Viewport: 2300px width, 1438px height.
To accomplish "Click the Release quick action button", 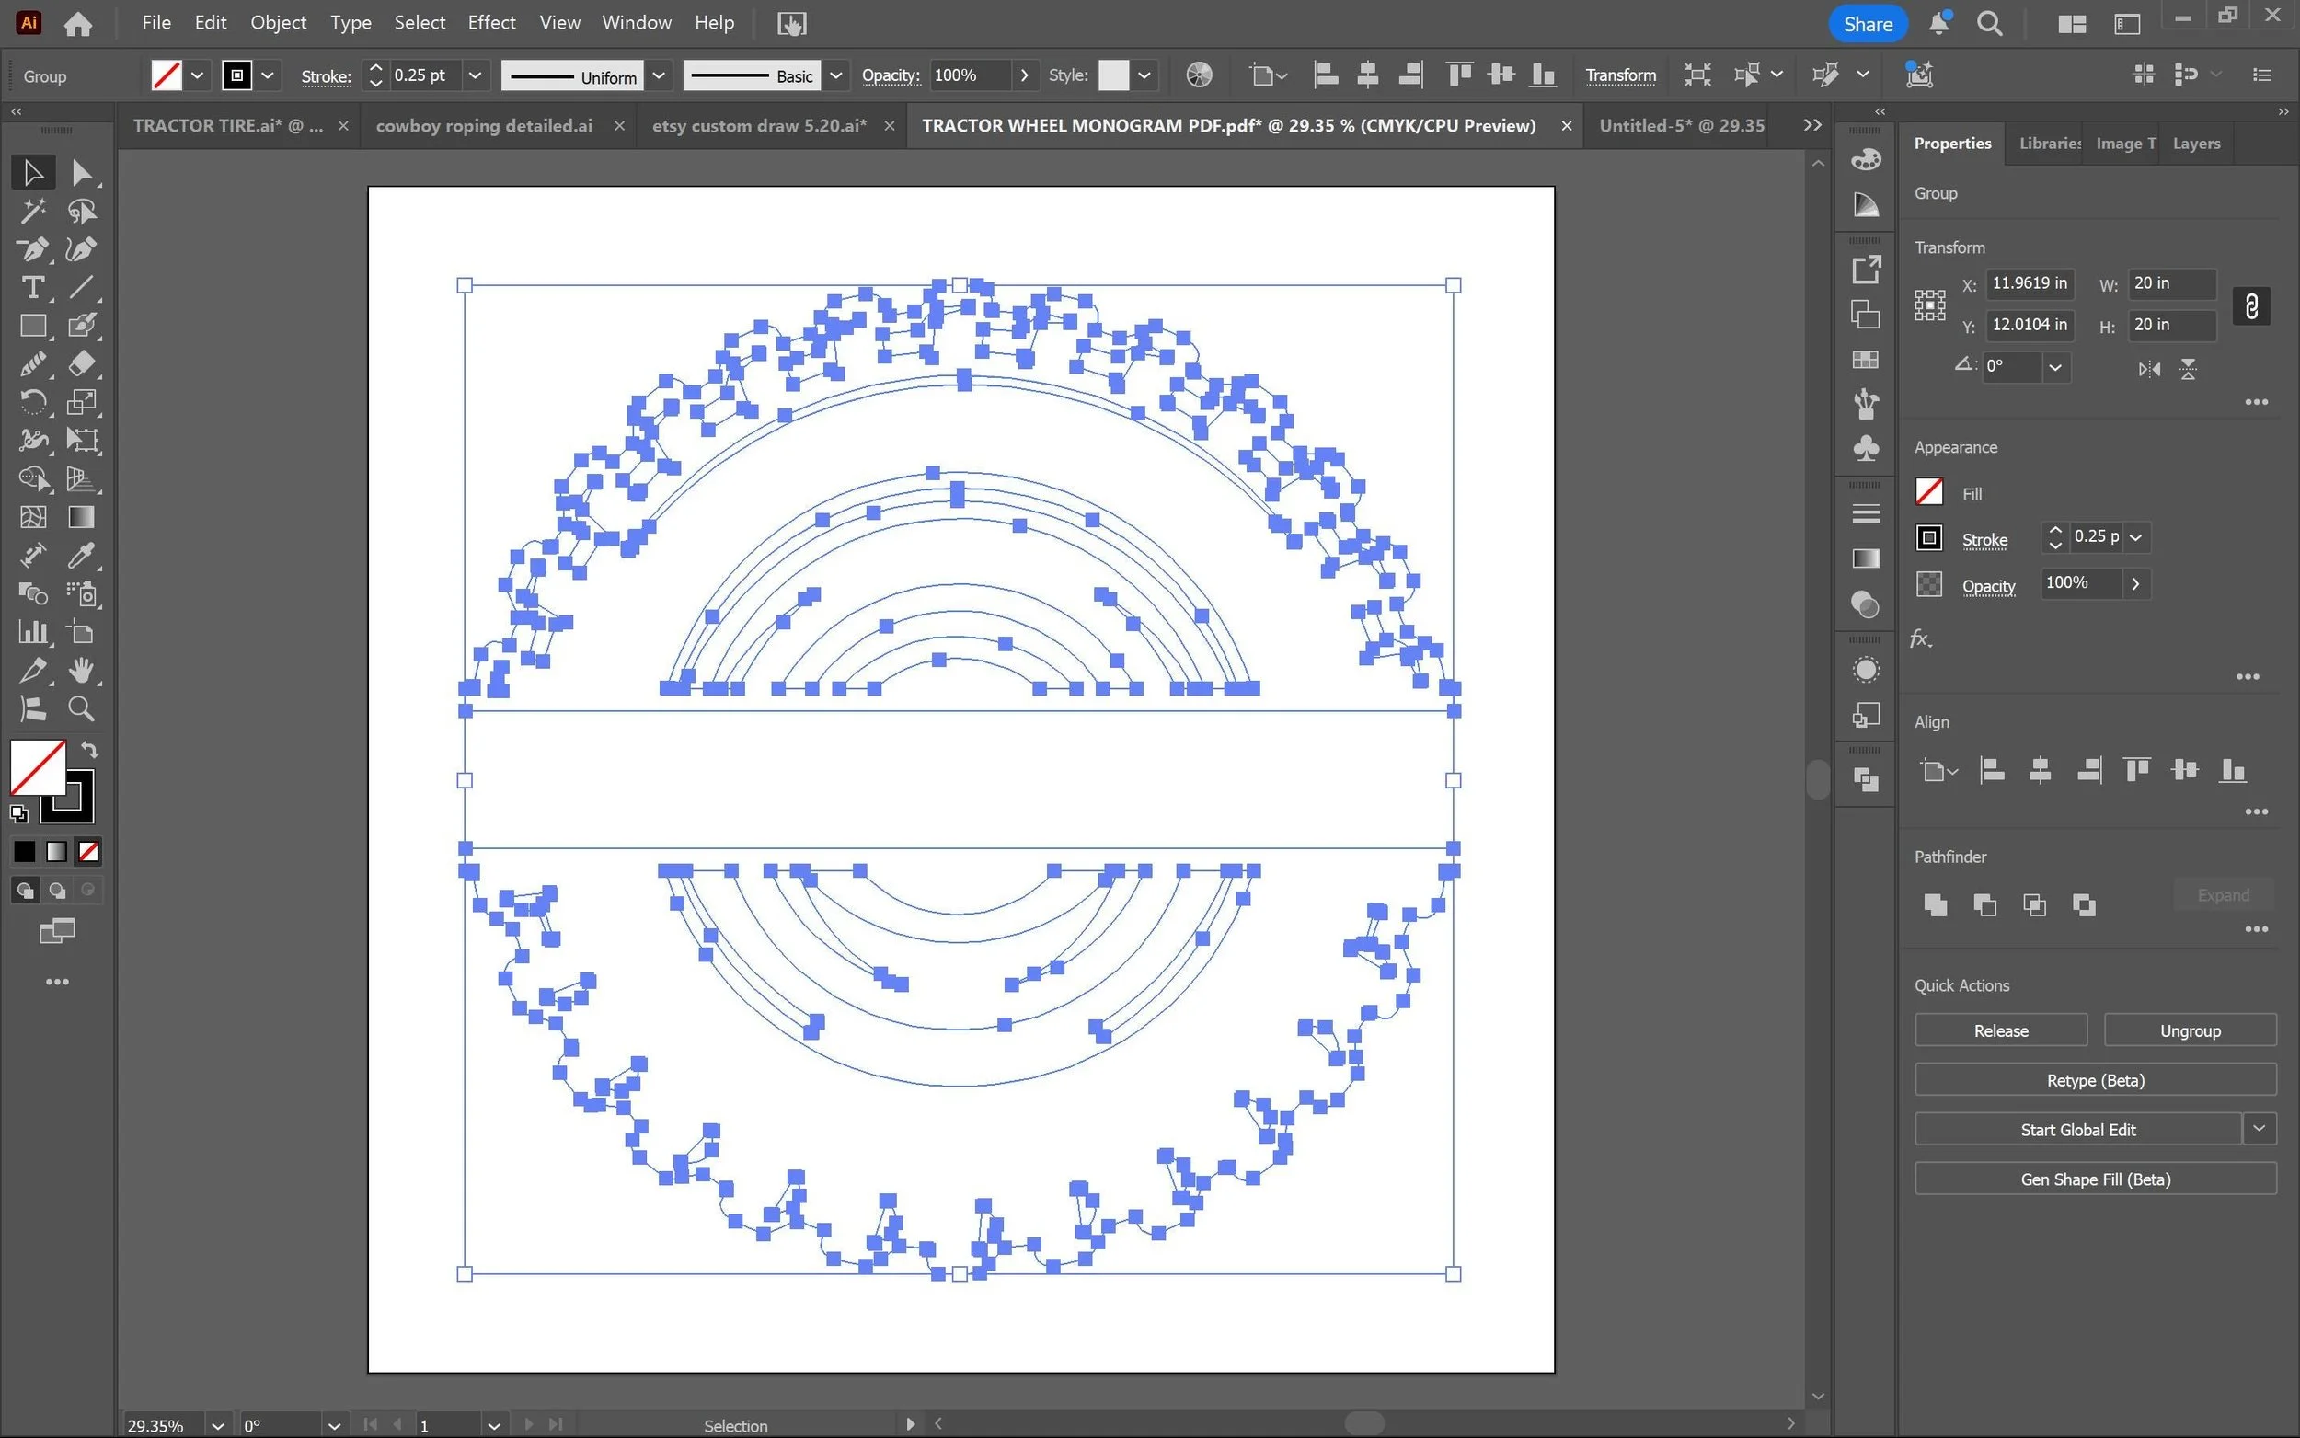I will pos(2000,1030).
